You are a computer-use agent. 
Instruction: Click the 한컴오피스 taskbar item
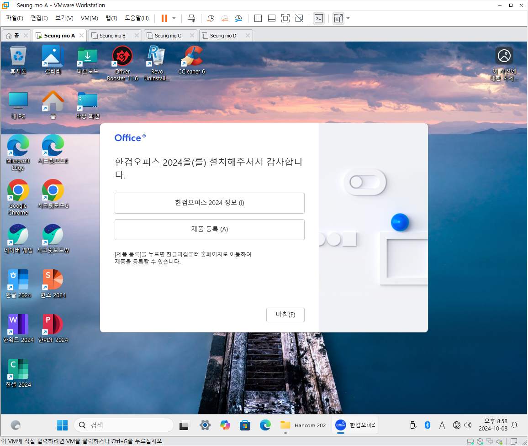(x=355, y=425)
